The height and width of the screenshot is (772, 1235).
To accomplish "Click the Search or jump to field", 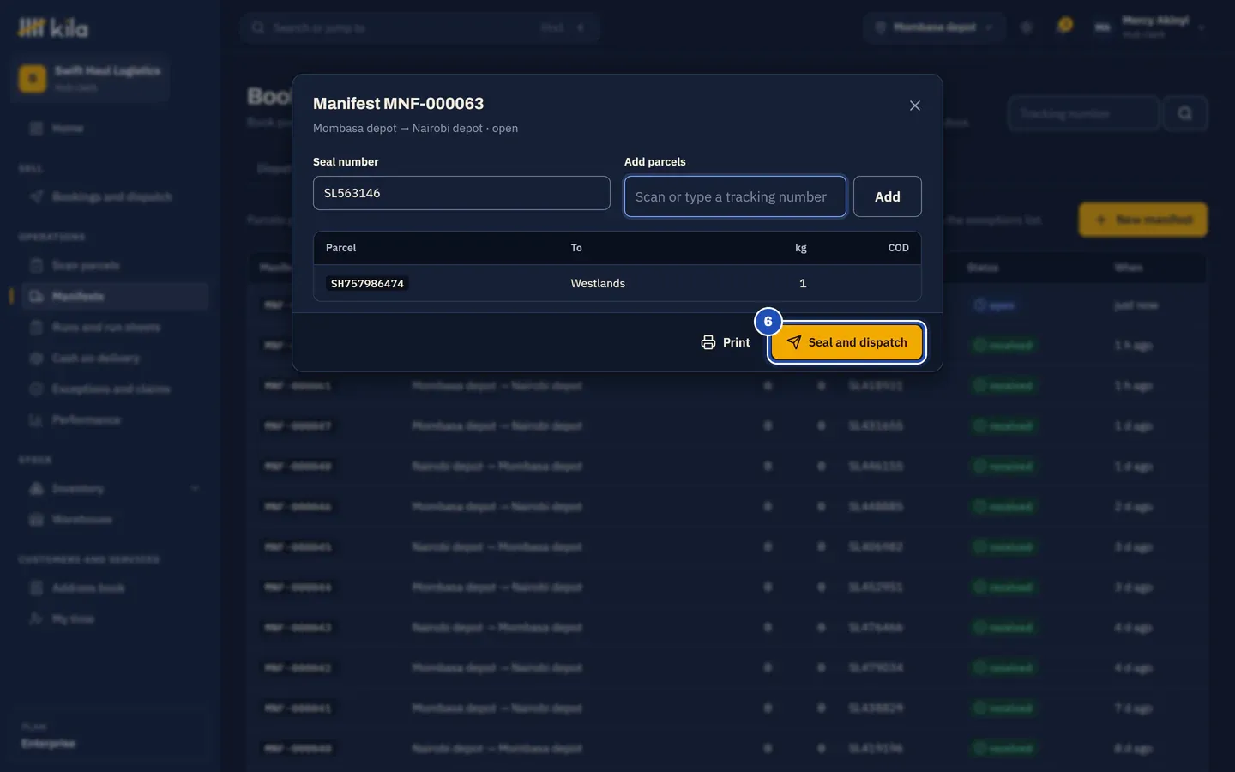I will pos(420,27).
